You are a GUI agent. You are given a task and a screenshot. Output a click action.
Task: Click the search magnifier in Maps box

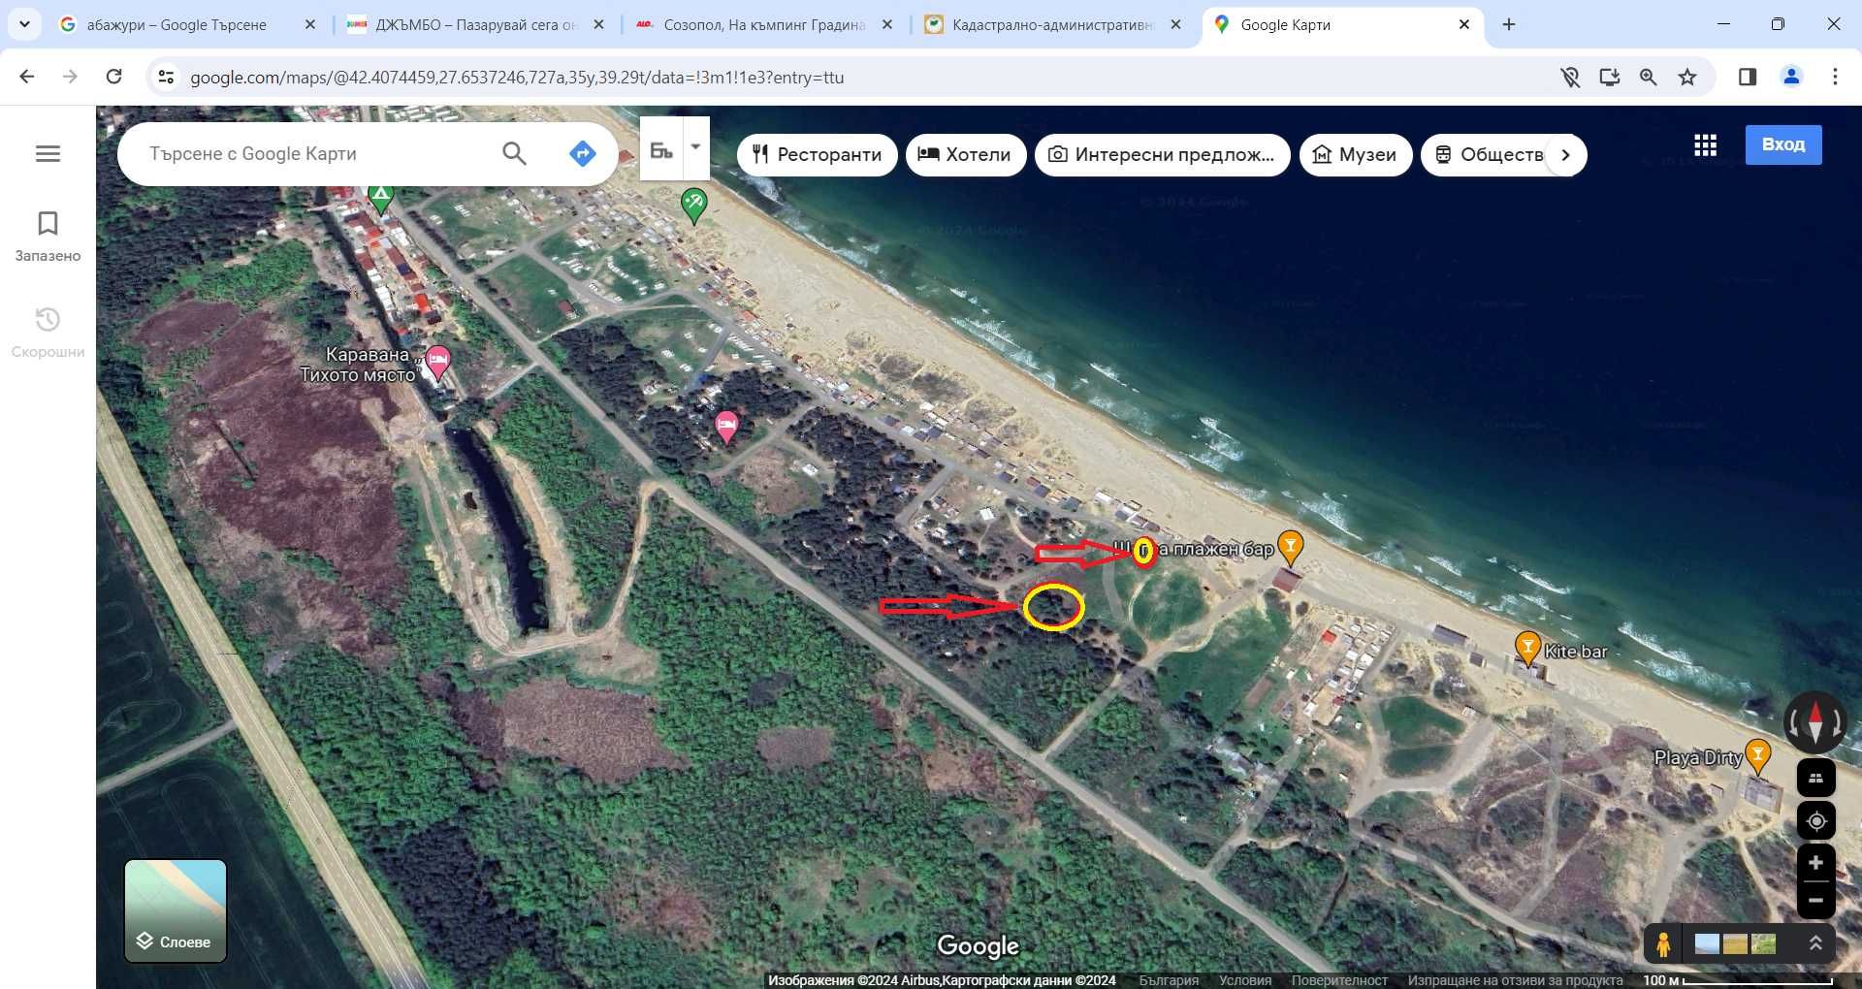[514, 153]
